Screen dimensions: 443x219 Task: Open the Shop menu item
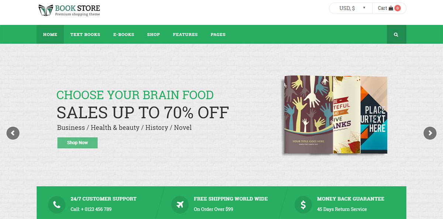pos(154,34)
